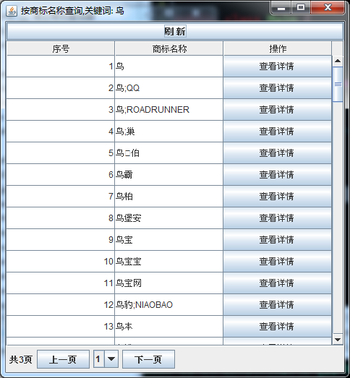350x378 pixels.
Task: Click the Java icon in title bar
Action: [x=12, y=11]
